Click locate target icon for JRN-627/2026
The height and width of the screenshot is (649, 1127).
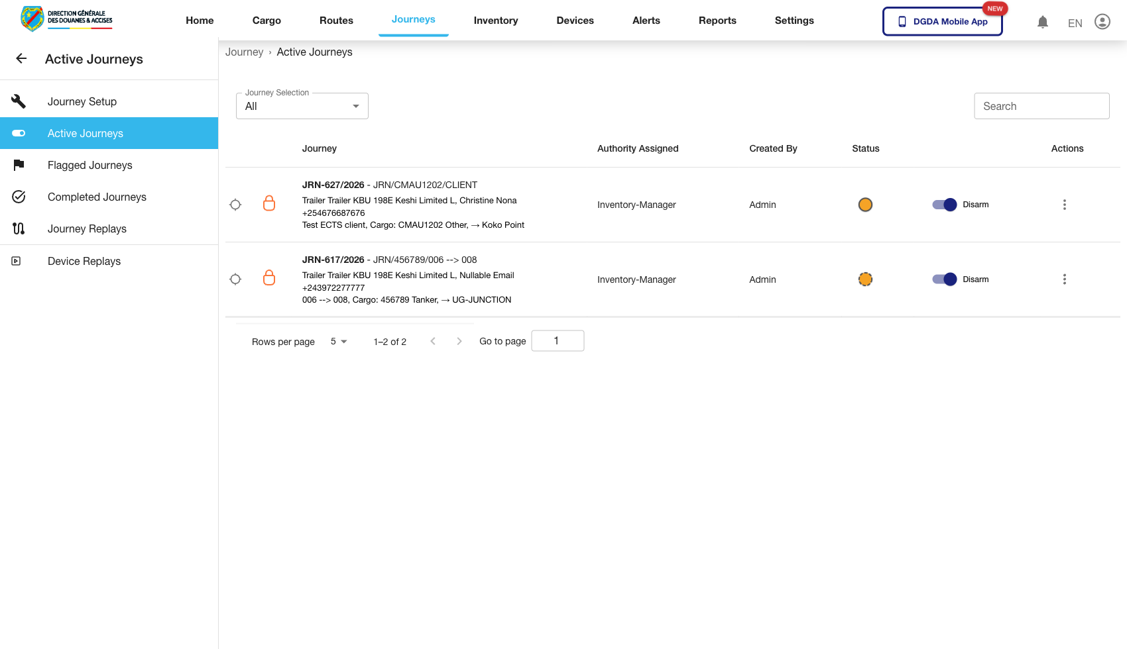coord(235,205)
